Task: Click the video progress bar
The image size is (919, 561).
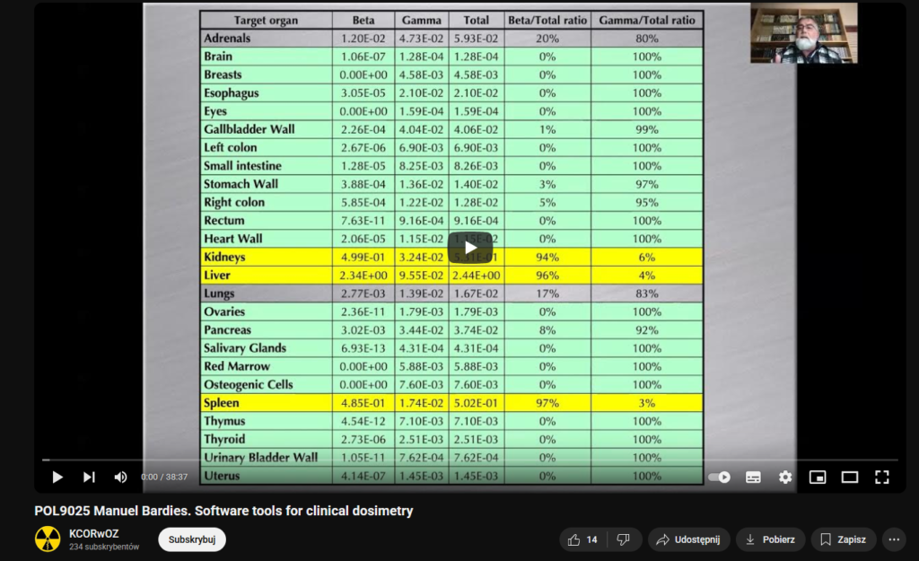Action: point(449,460)
